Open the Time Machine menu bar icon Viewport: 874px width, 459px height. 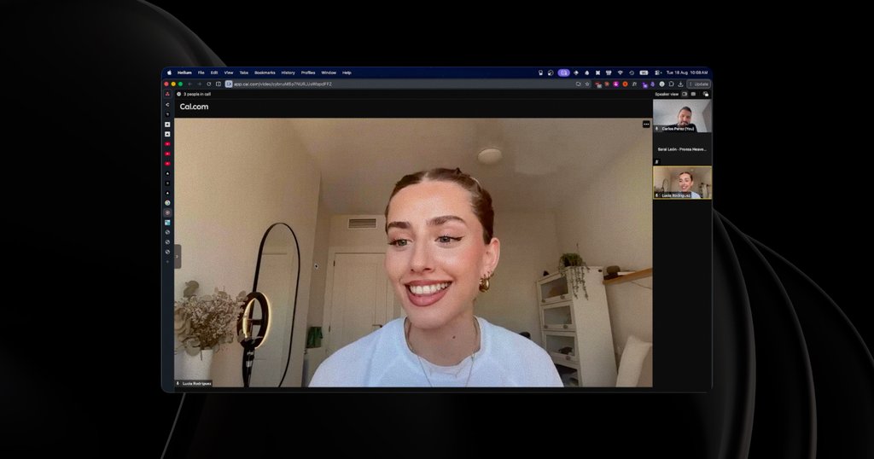pyautogui.click(x=632, y=73)
